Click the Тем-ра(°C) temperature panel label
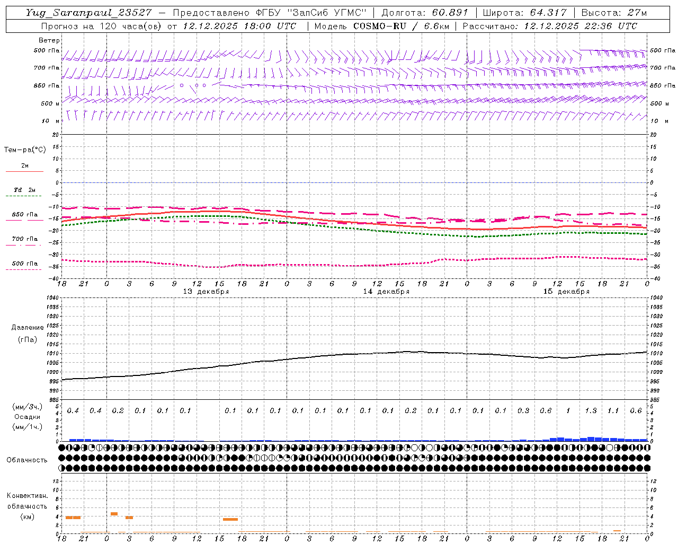 click(25, 150)
